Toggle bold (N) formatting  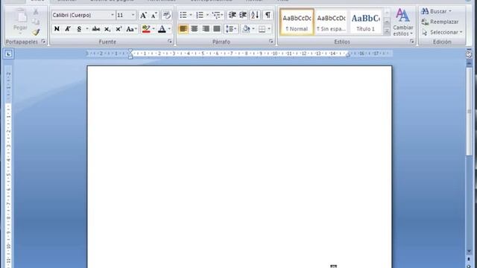tap(57, 29)
